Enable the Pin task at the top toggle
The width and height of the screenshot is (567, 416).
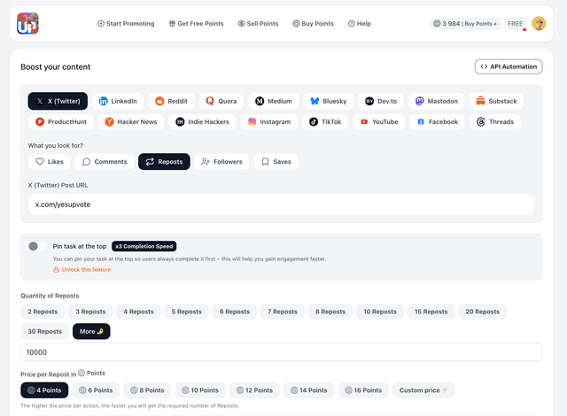point(37,246)
